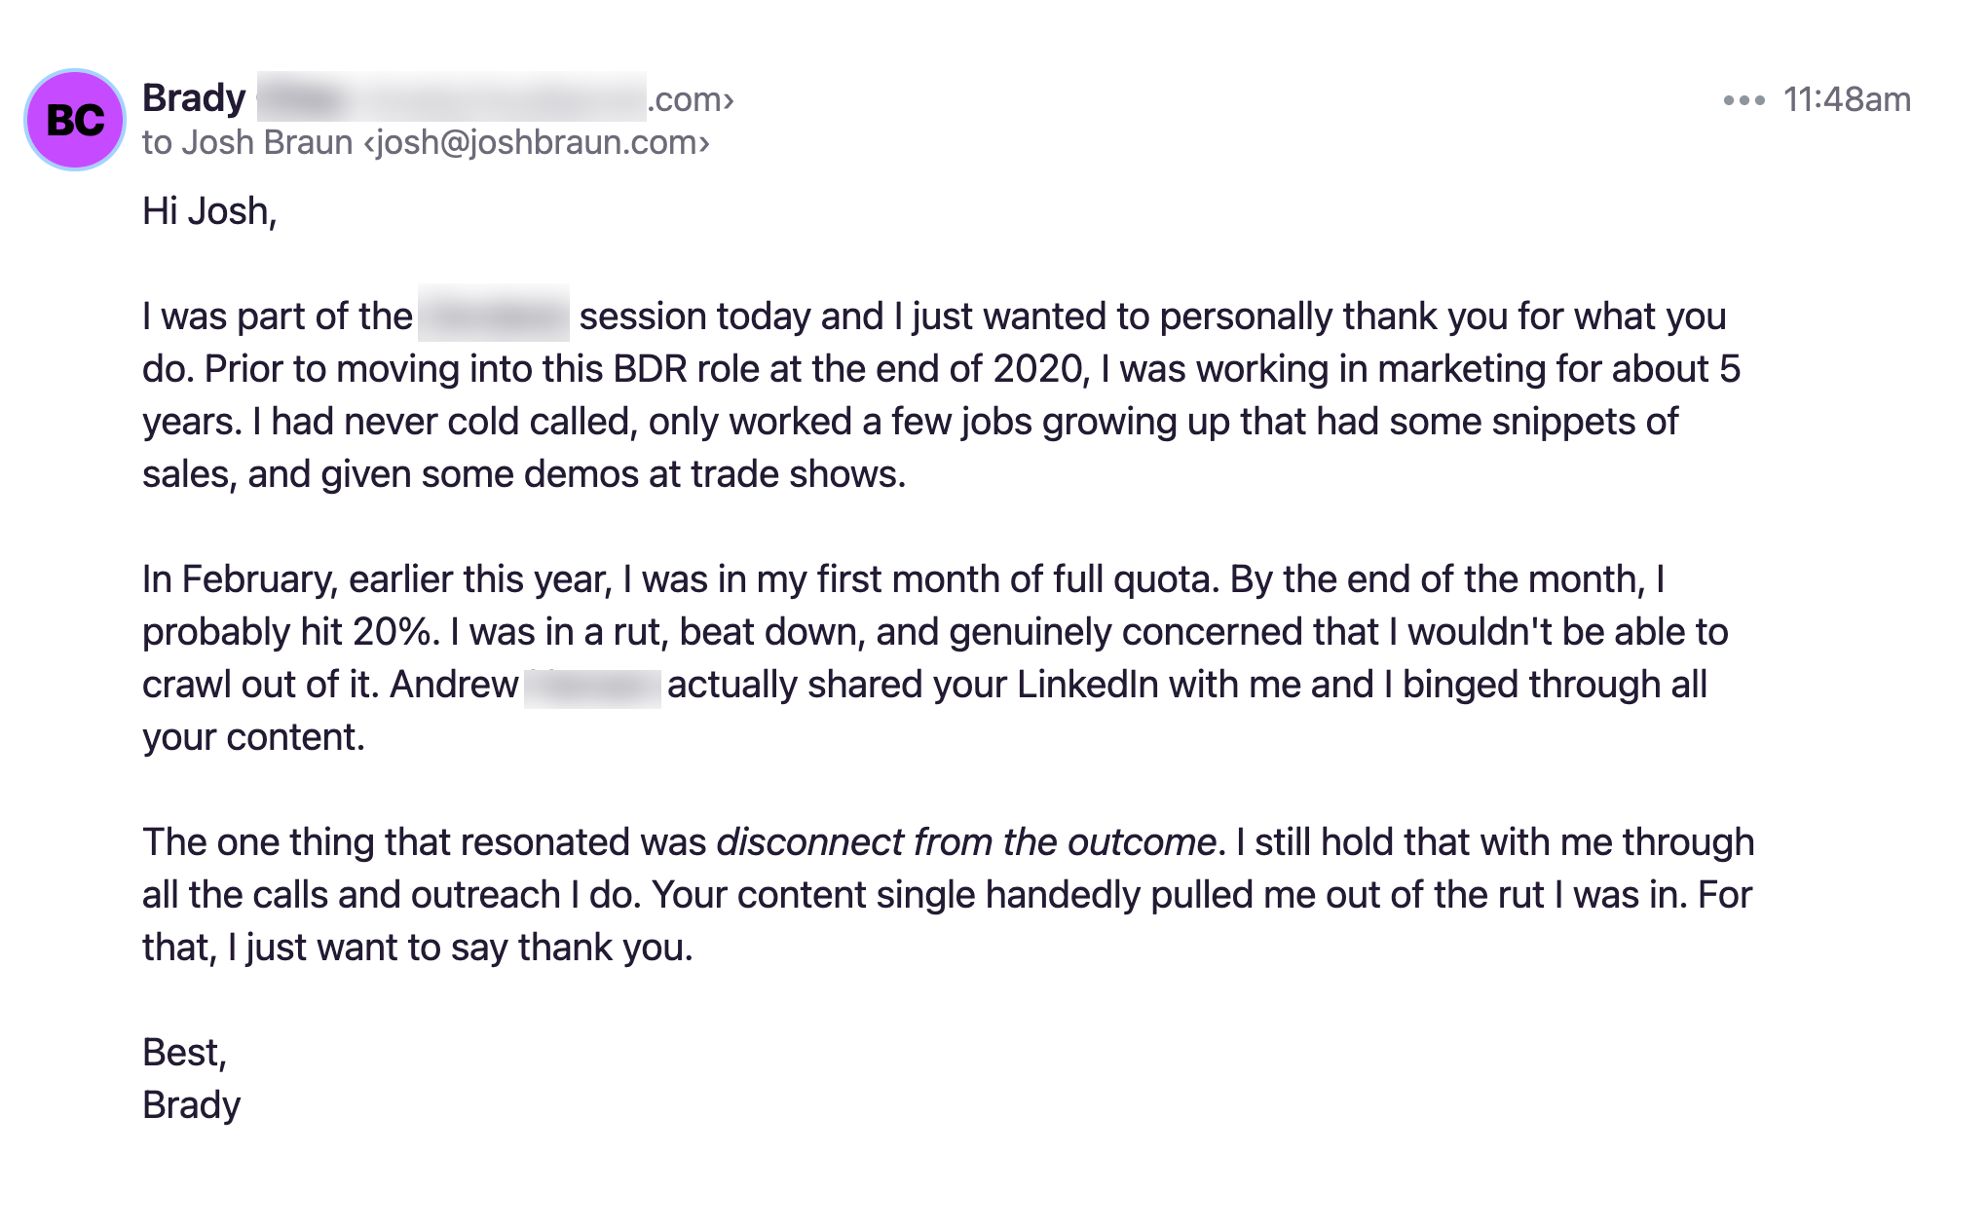Open the three-dot more options menu
Screen dimensions: 1987x1229
(x=1743, y=100)
